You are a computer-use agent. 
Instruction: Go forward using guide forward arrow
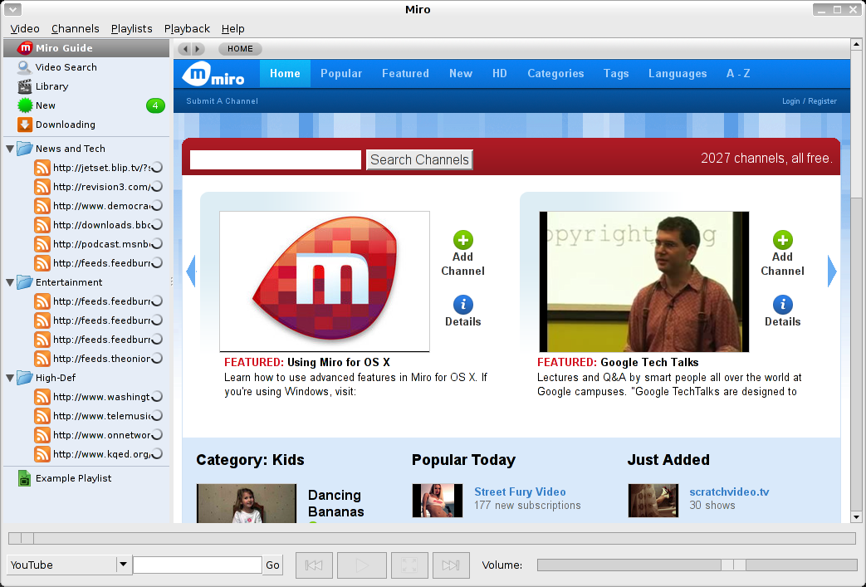pos(198,49)
